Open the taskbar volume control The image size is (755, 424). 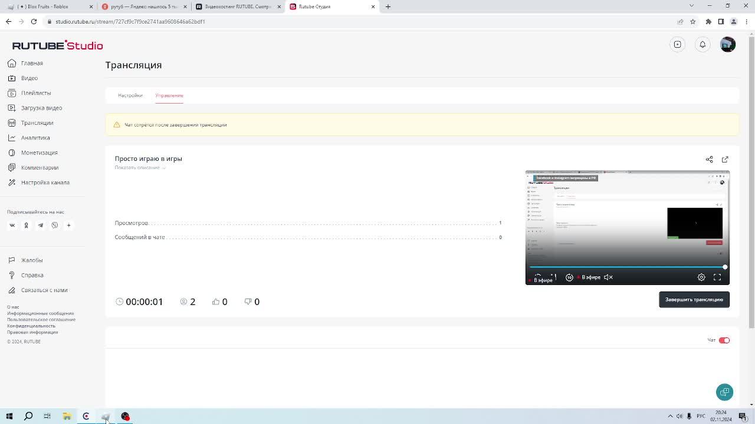pyautogui.click(x=679, y=416)
